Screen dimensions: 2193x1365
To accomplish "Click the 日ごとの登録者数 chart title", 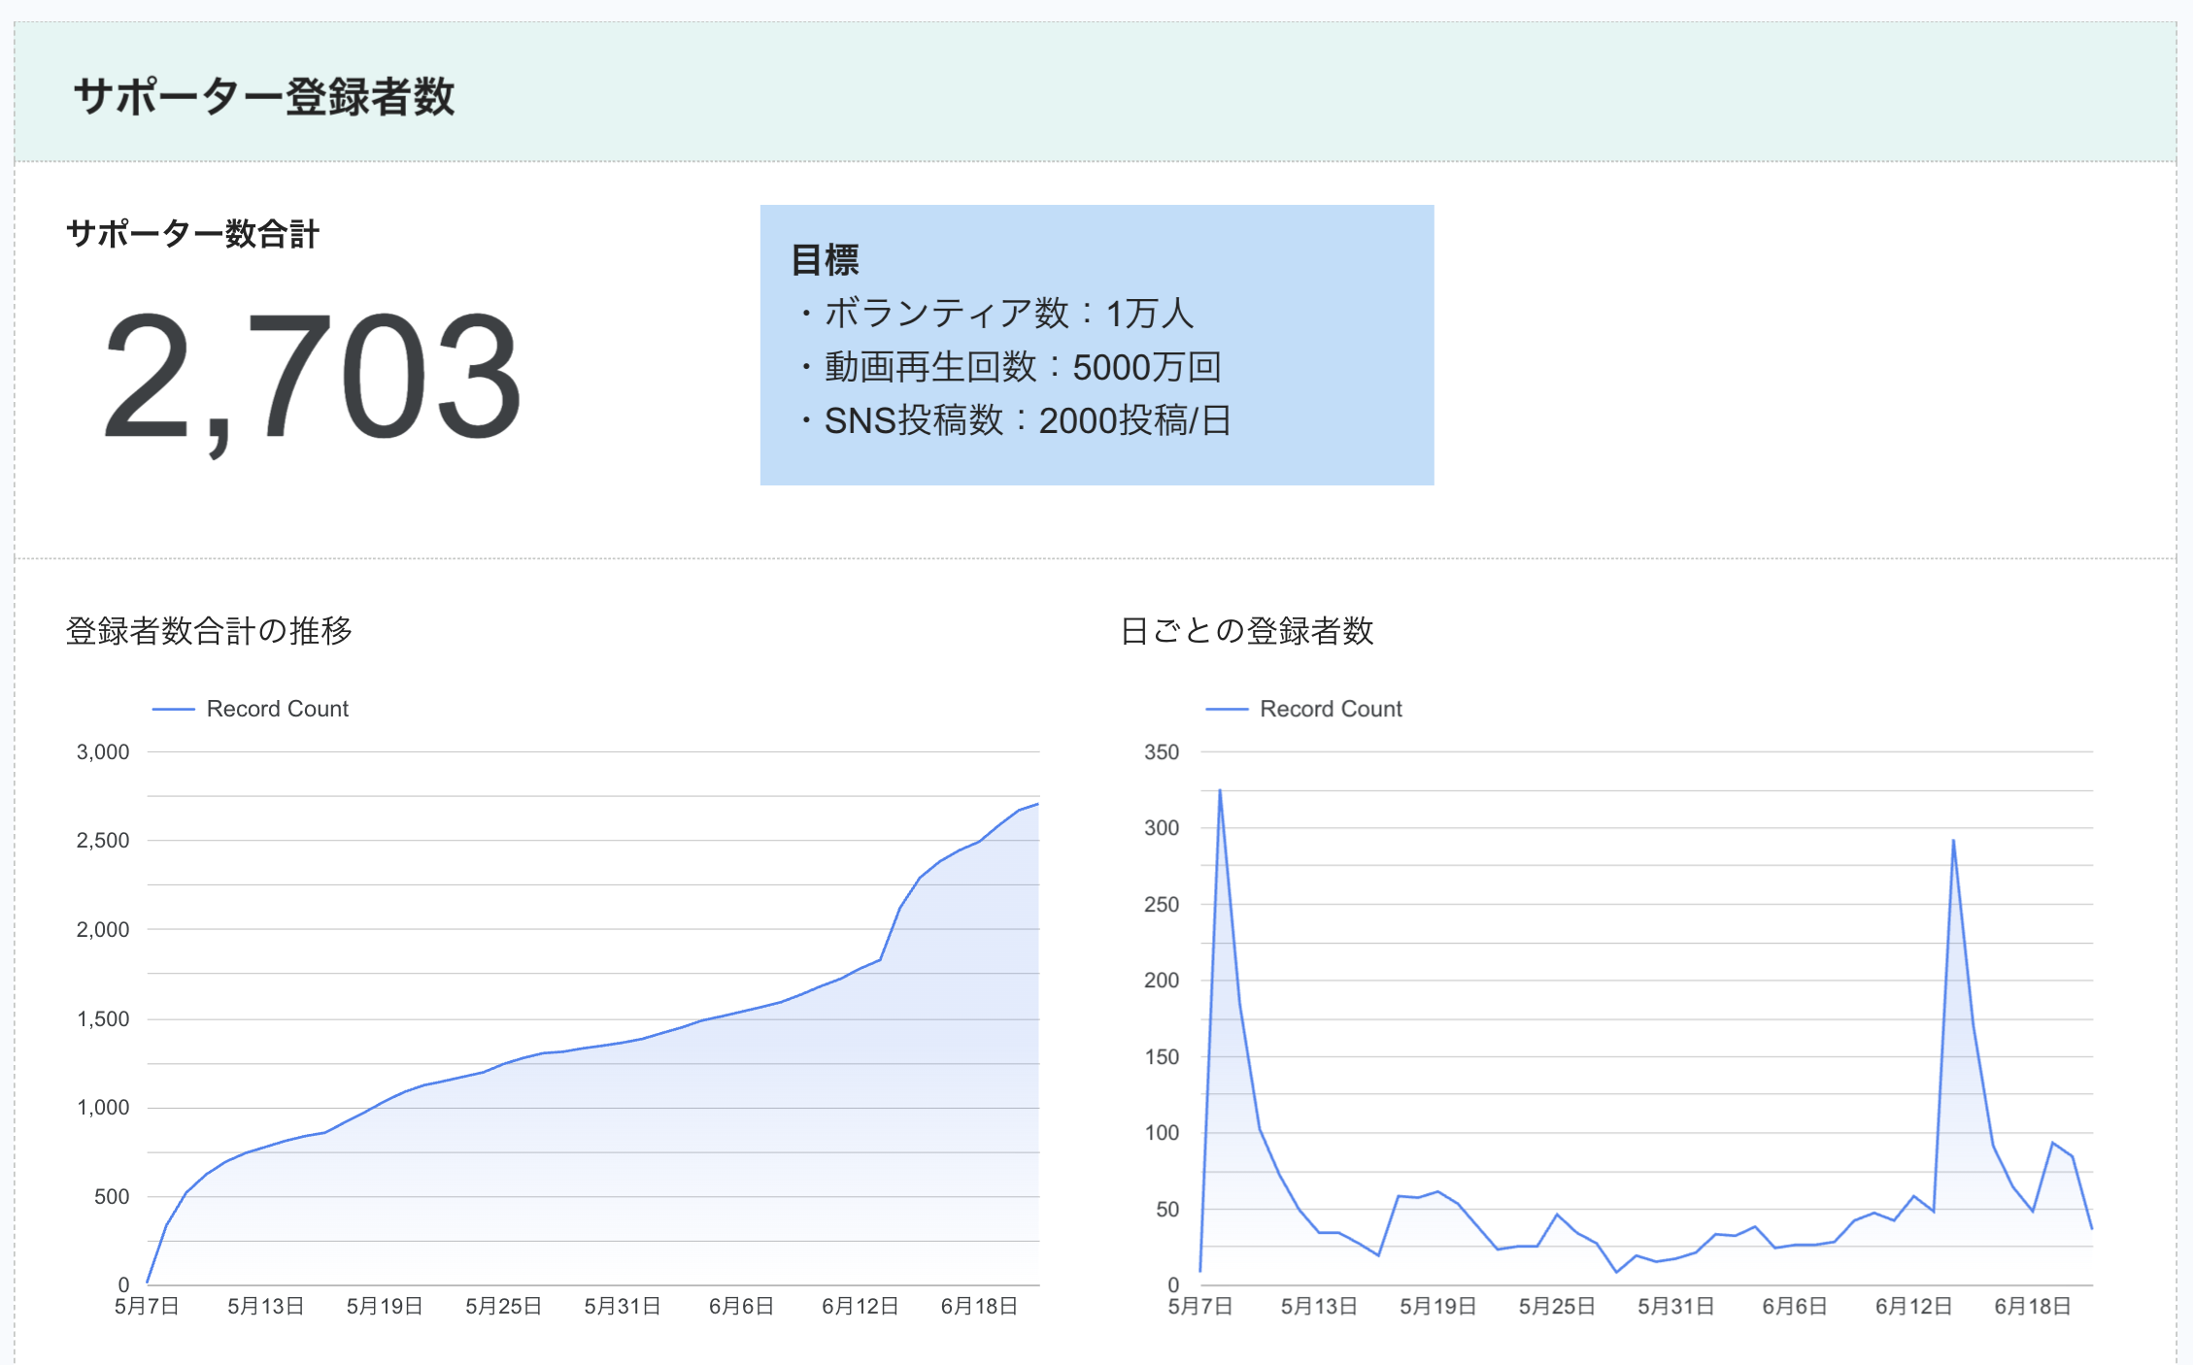I will coord(1246,631).
